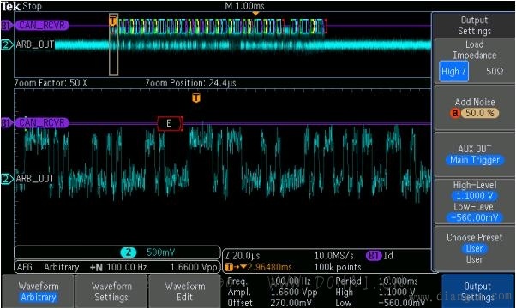Image resolution: width=516 pixels, height=308 pixels.
Task: Click the orange trigger marker in zoom view
Action: pos(196,98)
